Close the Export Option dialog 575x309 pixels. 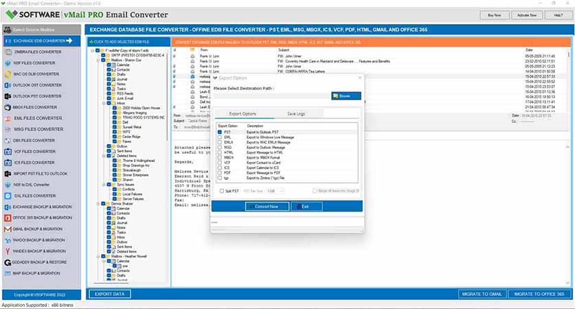coord(360,78)
